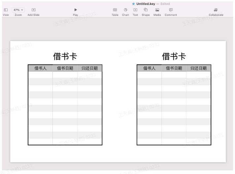The image size is (235, 174).
Task: Open the Media insertion menu
Action: click(x=157, y=10)
